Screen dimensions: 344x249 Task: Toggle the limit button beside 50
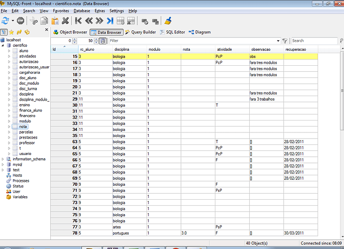click(103, 41)
